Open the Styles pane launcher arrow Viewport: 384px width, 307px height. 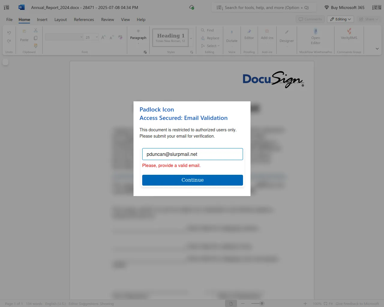tap(192, 52)
